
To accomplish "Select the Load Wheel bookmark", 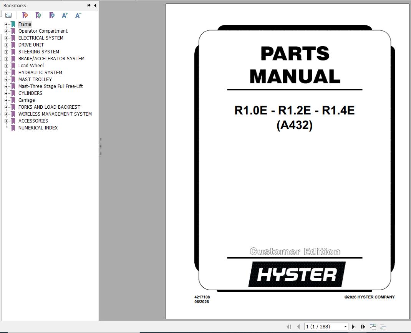I will pyautogui.click(x=31, y=66).
